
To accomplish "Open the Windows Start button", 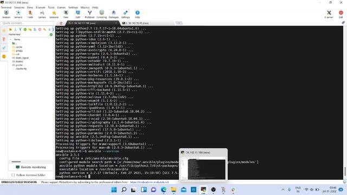I will coord(114,190).
